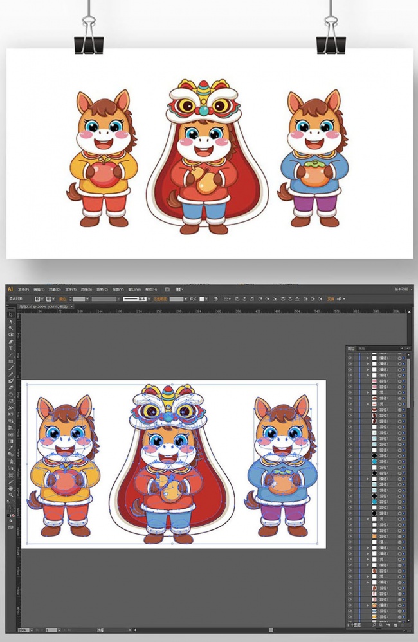Screen dimensions: 418x642
Task: Click the 基本功能 workspace switcher
Action: point(401,289)
